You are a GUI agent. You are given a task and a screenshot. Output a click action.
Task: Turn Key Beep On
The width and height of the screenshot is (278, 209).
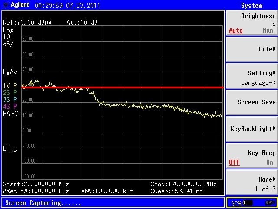pos(270,162)
